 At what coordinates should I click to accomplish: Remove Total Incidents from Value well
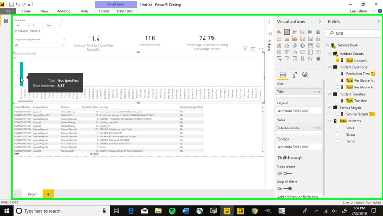click(x=319, y=128)
